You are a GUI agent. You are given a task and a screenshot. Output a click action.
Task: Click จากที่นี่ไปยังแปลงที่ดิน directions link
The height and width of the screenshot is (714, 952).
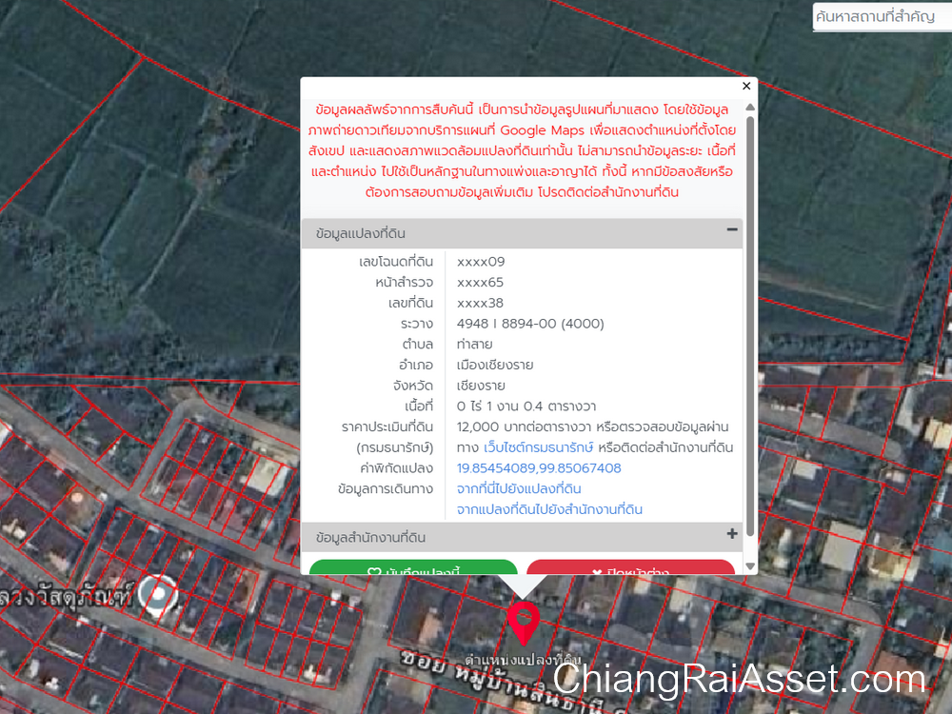click(x=519, y=489)
